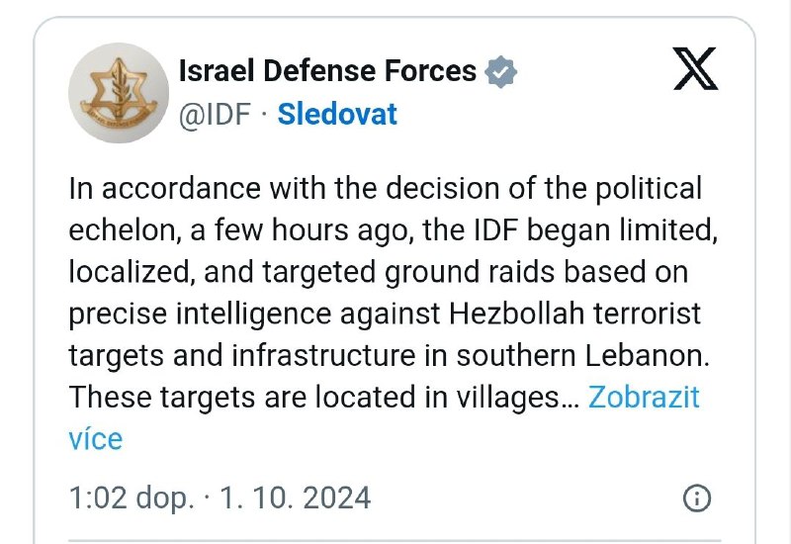Click the tweet body text paragraph
Image resolution: width=791 pixels, height=544 pixels.
pyautogui.click(x=394, y=313)
